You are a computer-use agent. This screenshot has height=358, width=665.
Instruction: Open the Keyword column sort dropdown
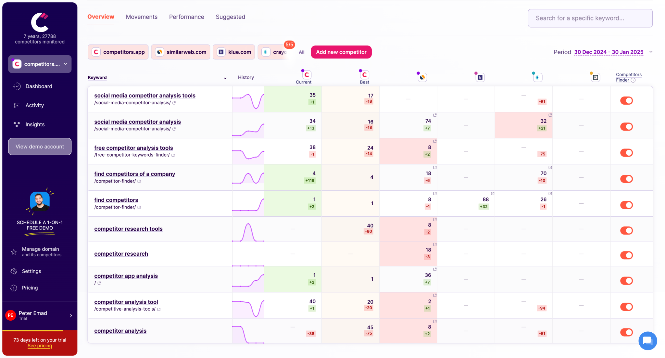click(x=225, y=78)
